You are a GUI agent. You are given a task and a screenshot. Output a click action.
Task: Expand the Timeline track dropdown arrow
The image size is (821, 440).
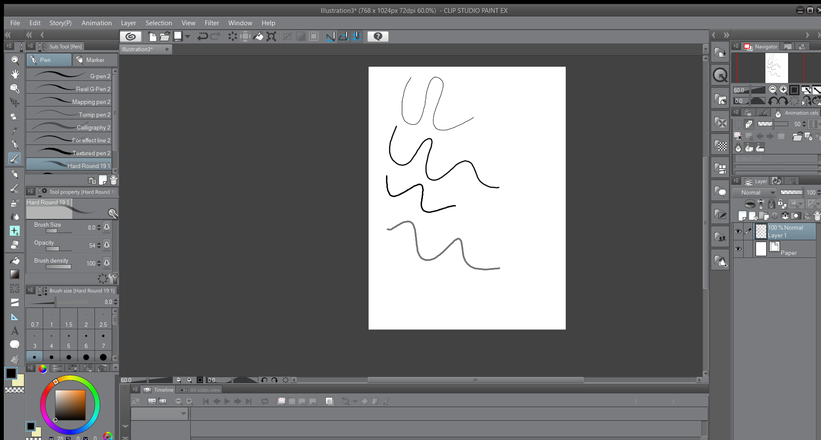click(184, 413)
